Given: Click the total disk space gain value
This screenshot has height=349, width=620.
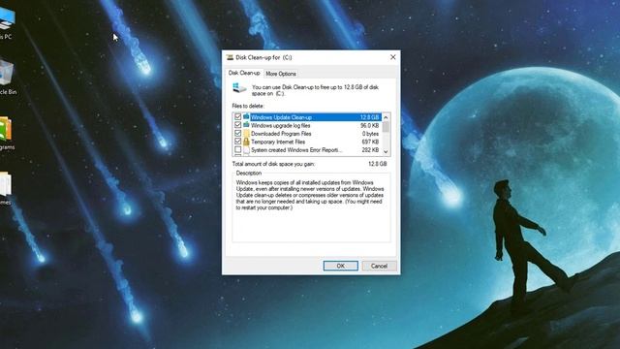Looking at the screenshot, I should pos(378,164).
